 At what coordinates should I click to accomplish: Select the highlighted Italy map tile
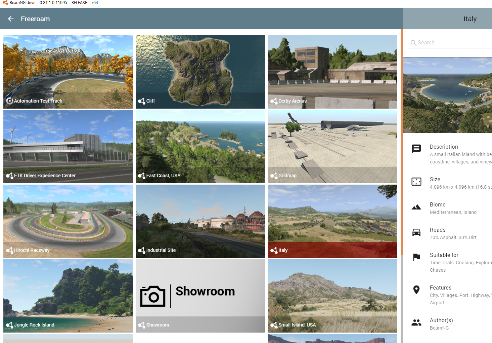coord(332,221)
